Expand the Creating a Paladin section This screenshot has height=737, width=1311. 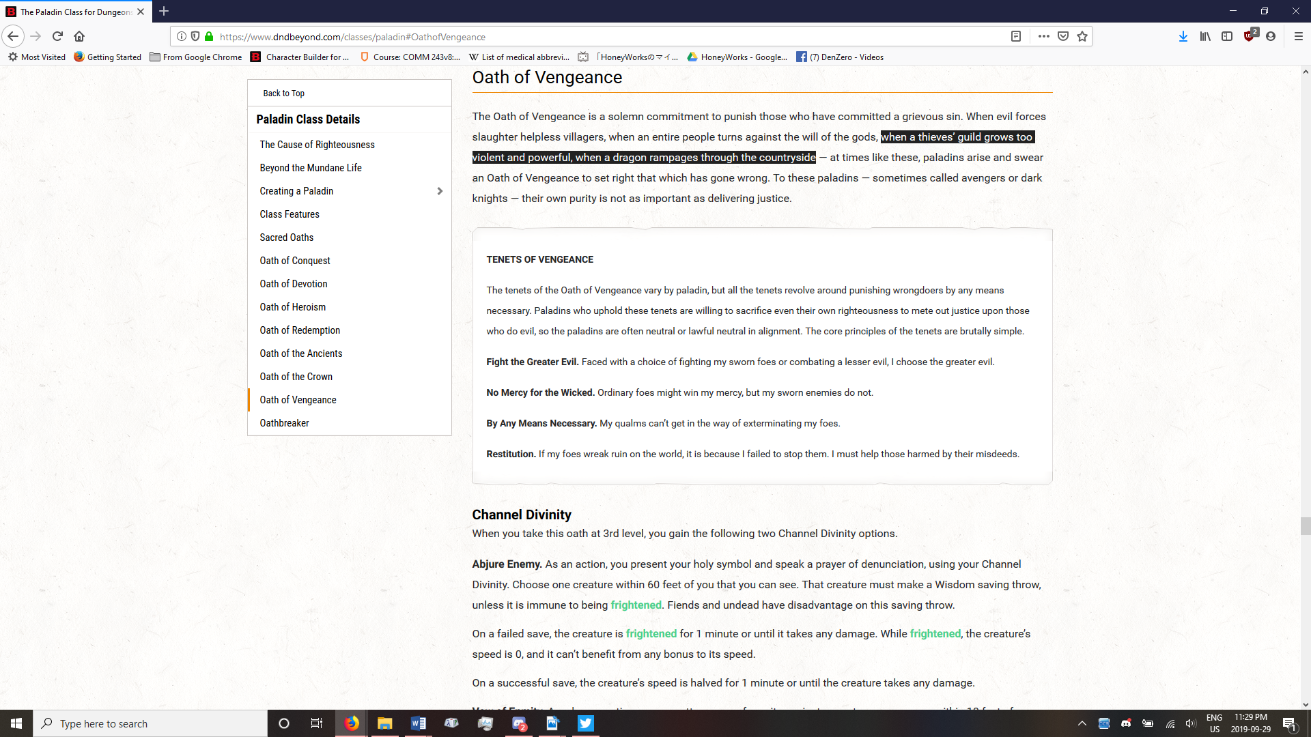click(x=440, y=191)
